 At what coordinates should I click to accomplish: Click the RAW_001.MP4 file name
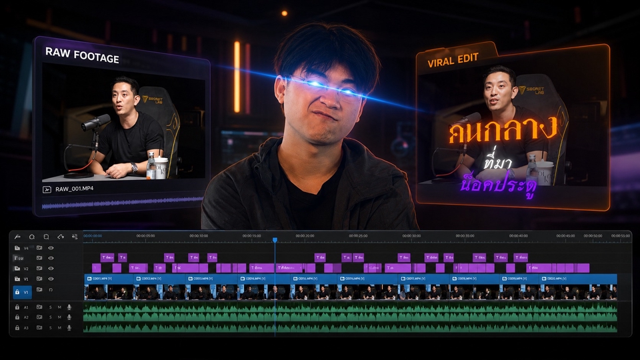pos(74,189)
